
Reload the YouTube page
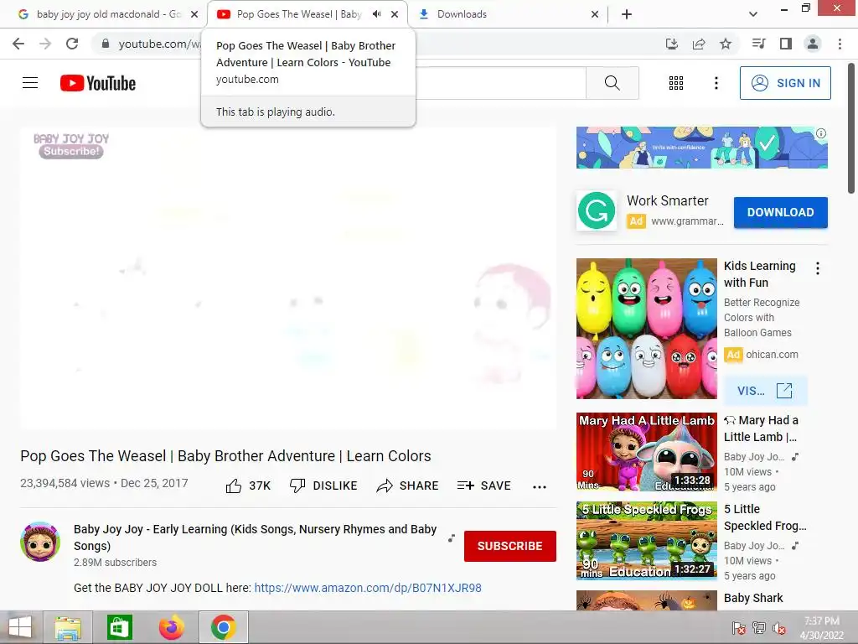pyautogui.click(x=72, y=44)
